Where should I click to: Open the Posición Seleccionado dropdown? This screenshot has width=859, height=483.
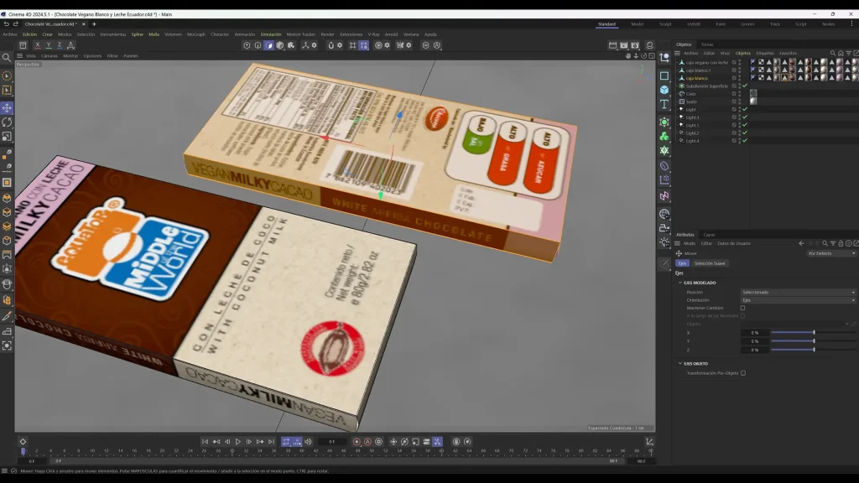pyautogui.click(x=798, y=292)
